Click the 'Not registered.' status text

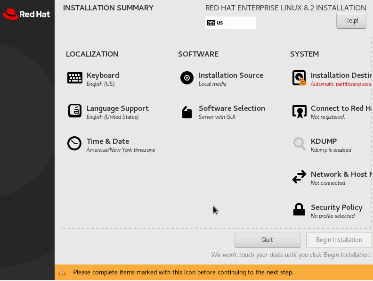pyautogui.click(x=328, y=117)
